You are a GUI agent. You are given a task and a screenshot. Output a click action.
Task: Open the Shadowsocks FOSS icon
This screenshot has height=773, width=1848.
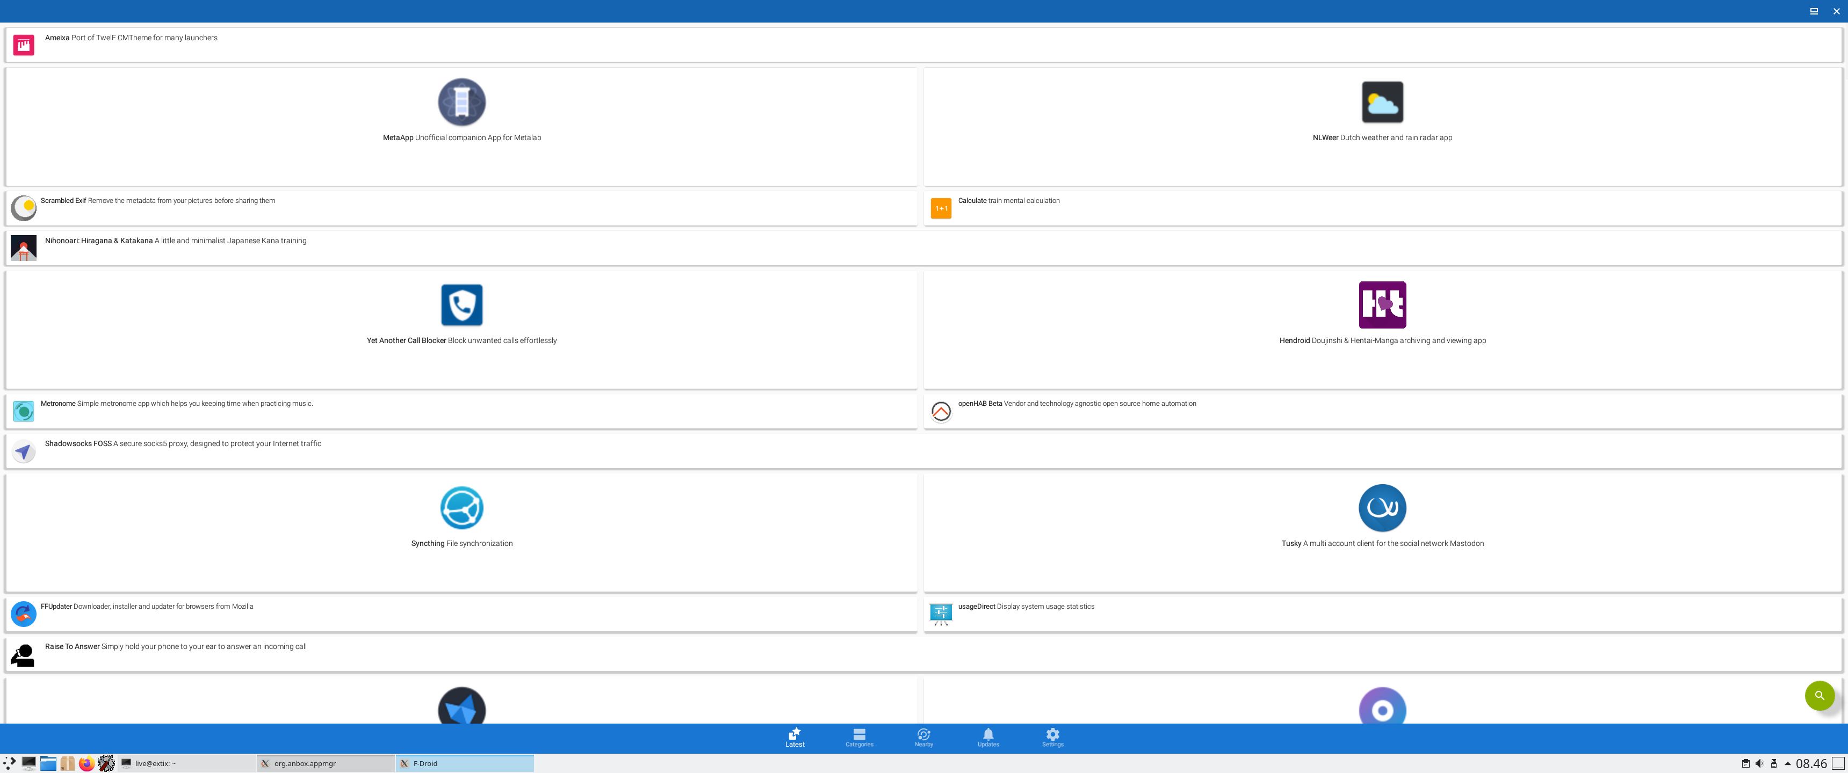point(24,451)
